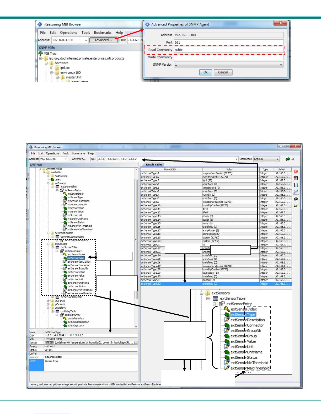This screenshot has width=321, height=416.
Task: Click the key icon next to outRelayIndex
Action: tap(65, 318)
